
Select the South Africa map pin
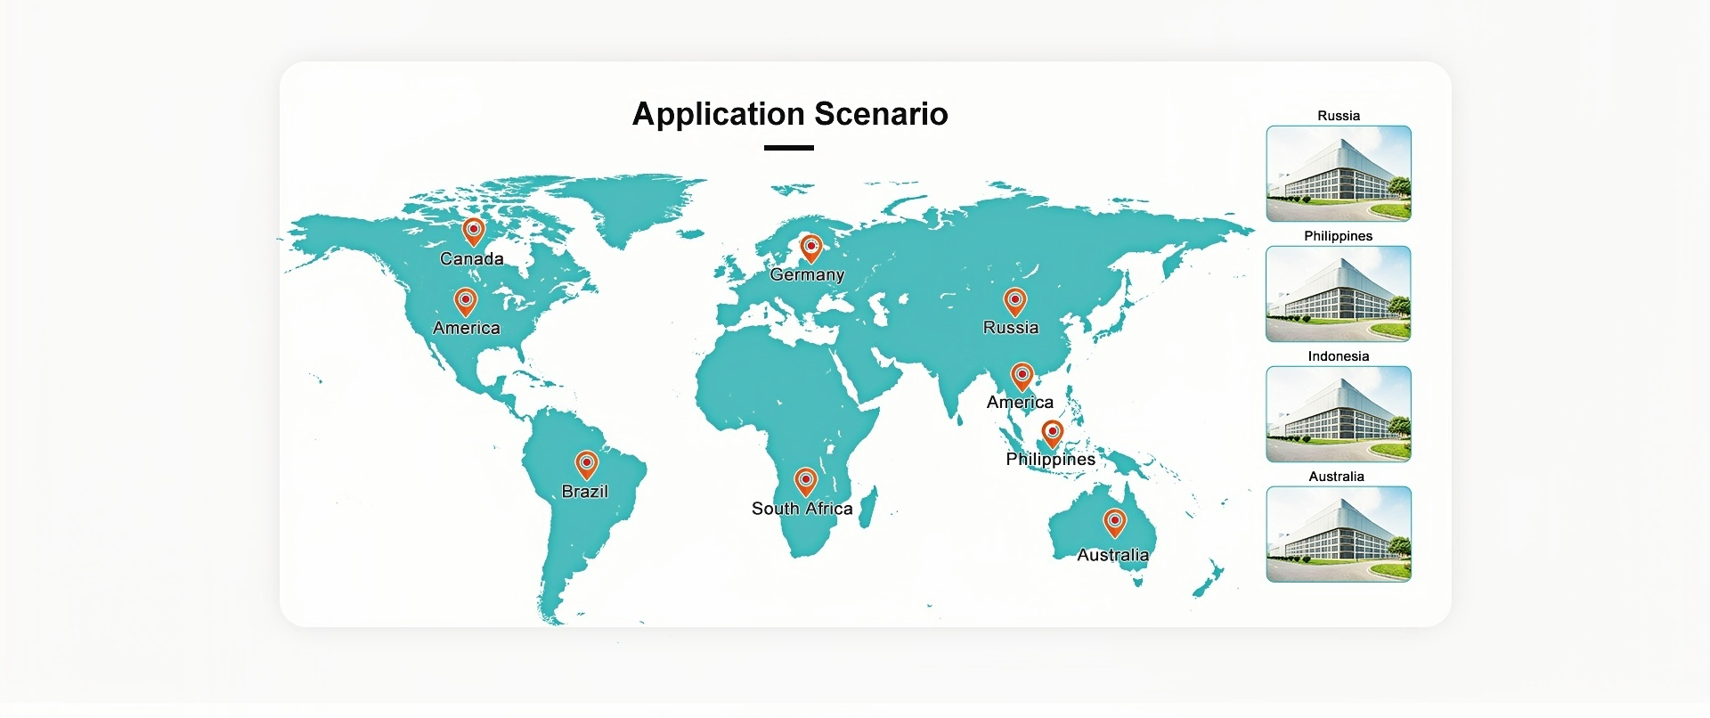coord(805,481)
